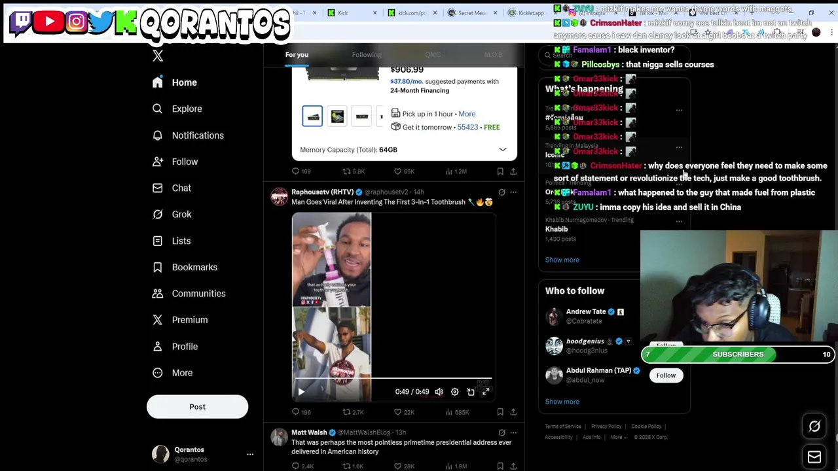This screenshot has height=471, width=838.
Task: Click the Post button
Action: (x=197, y=407)
